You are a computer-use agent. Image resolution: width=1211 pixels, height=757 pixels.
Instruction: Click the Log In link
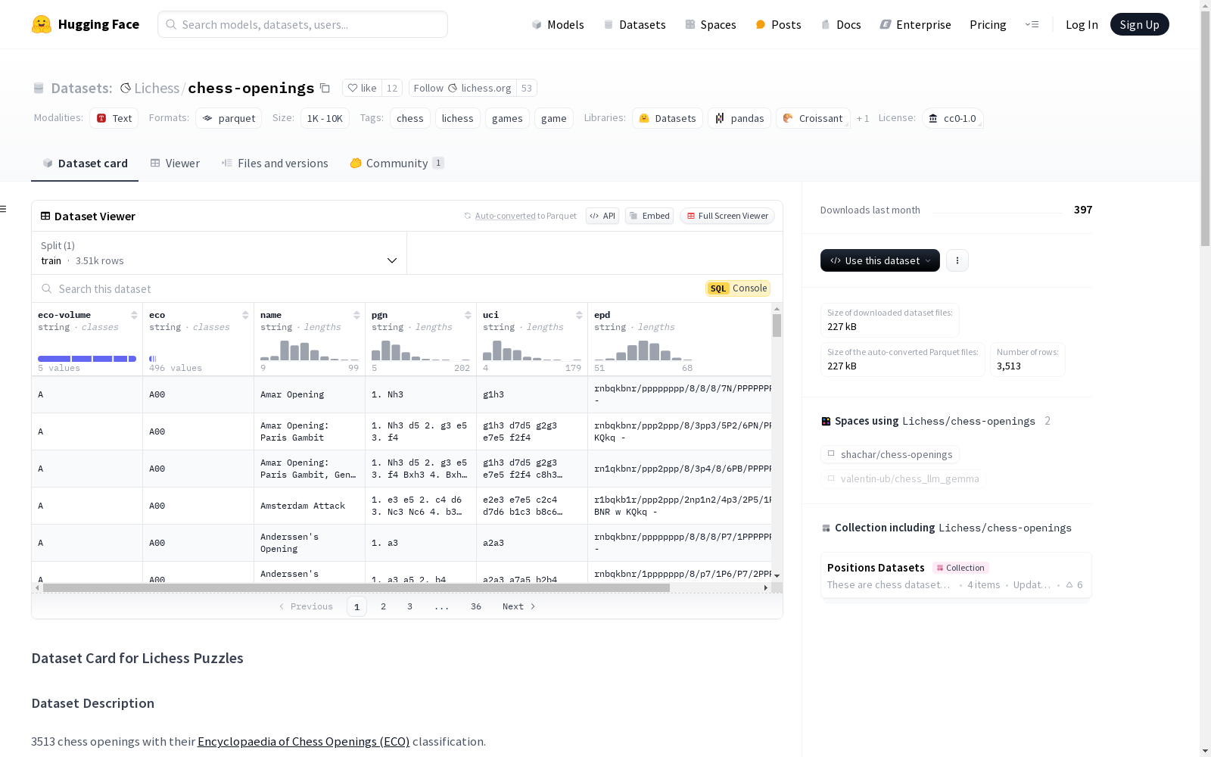[1082, 24]
